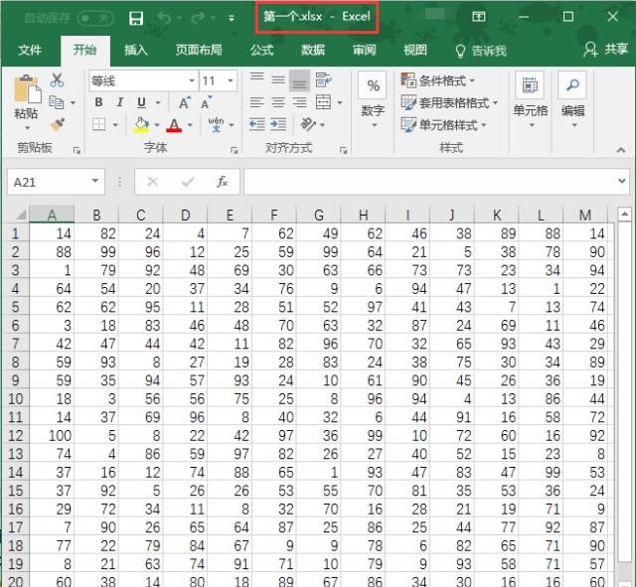636x587 pixels.
Task: Click the 共享 share button
Action: (605, 50)
